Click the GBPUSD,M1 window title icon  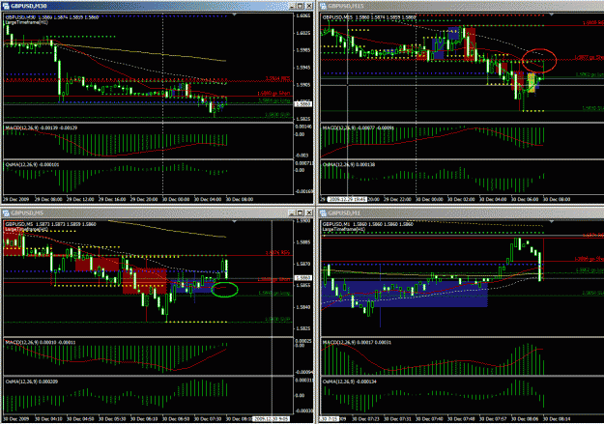[323, 212]
